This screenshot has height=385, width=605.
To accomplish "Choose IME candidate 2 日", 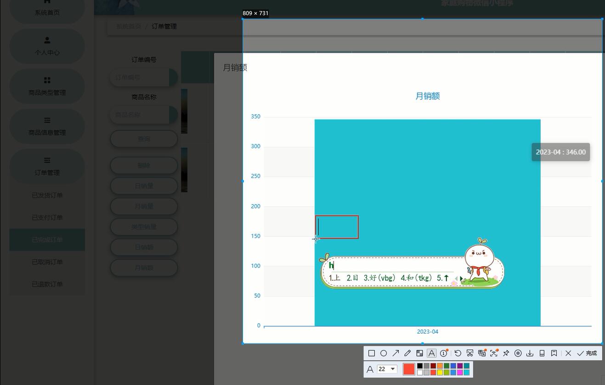I will [x=352, y=278].
